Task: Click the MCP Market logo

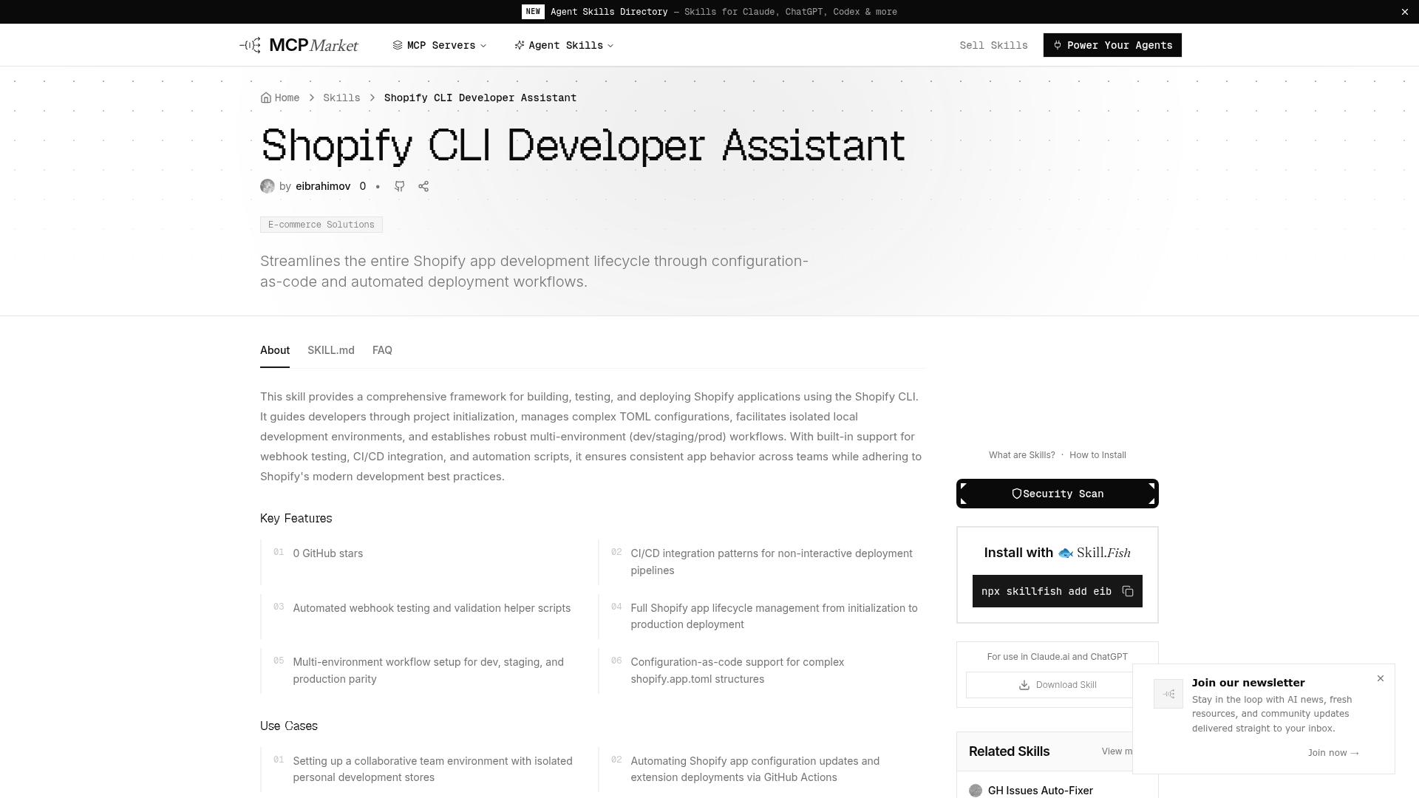Action: tap(299, 45)
